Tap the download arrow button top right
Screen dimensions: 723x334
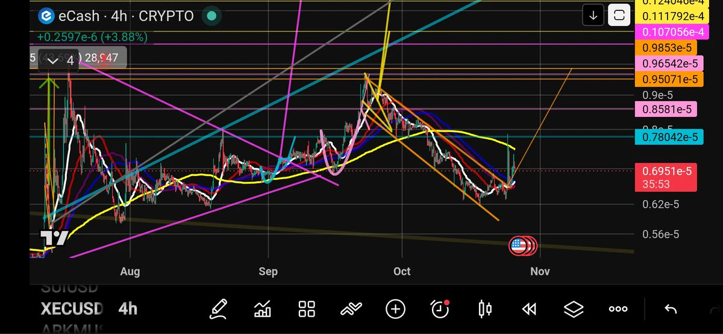point(593,15)
